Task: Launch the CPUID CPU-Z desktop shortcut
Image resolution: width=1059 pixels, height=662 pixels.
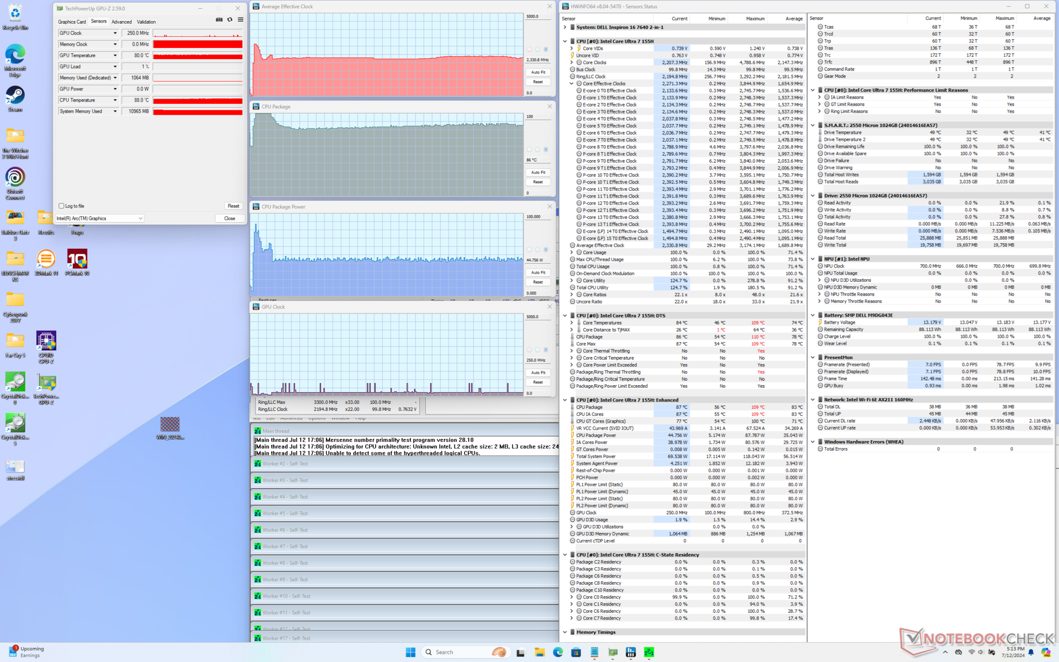Action: [46, 348]
